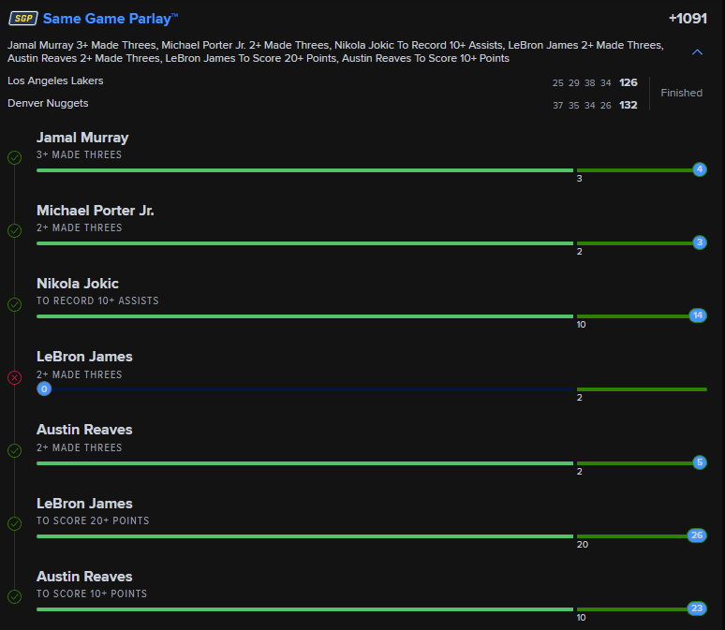Screen dimensions: 725x630
Task: Click the LeBron James threes marker showing 0
Action: [x=44, y=388]
